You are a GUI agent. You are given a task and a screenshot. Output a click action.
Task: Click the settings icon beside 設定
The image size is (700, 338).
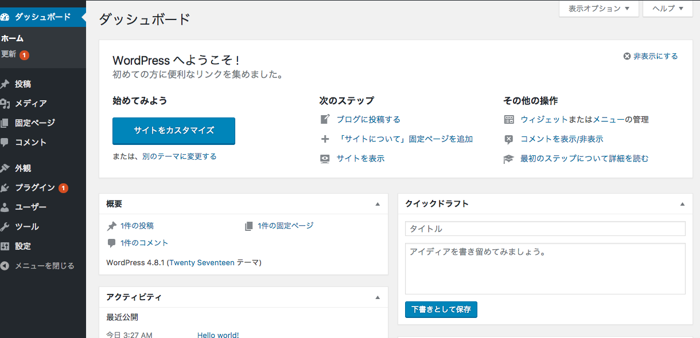coord(5,246)
